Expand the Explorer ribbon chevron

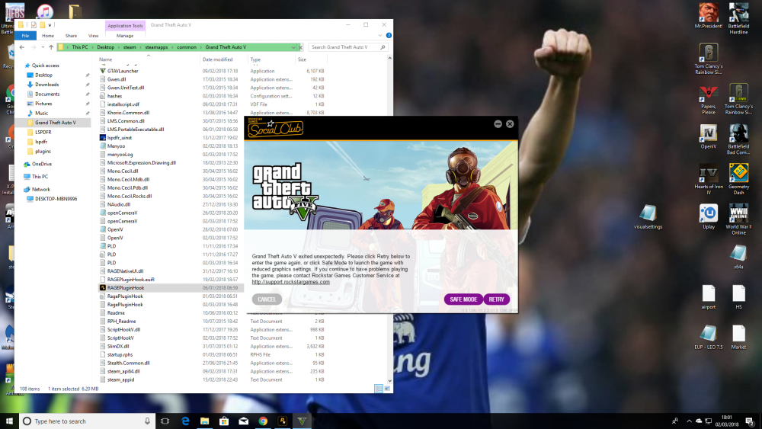point(380,36)
